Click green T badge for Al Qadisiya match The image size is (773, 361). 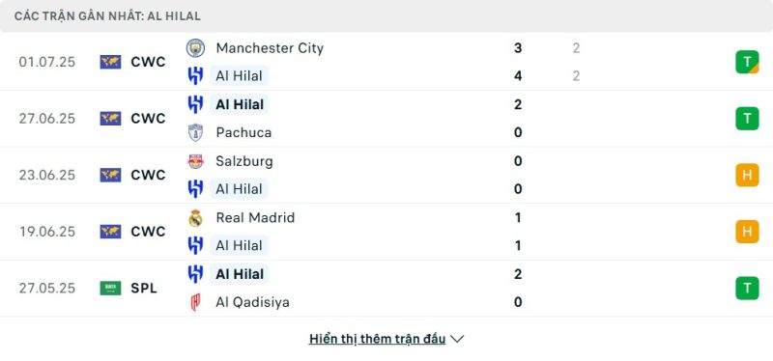click(x=747, y=288)
